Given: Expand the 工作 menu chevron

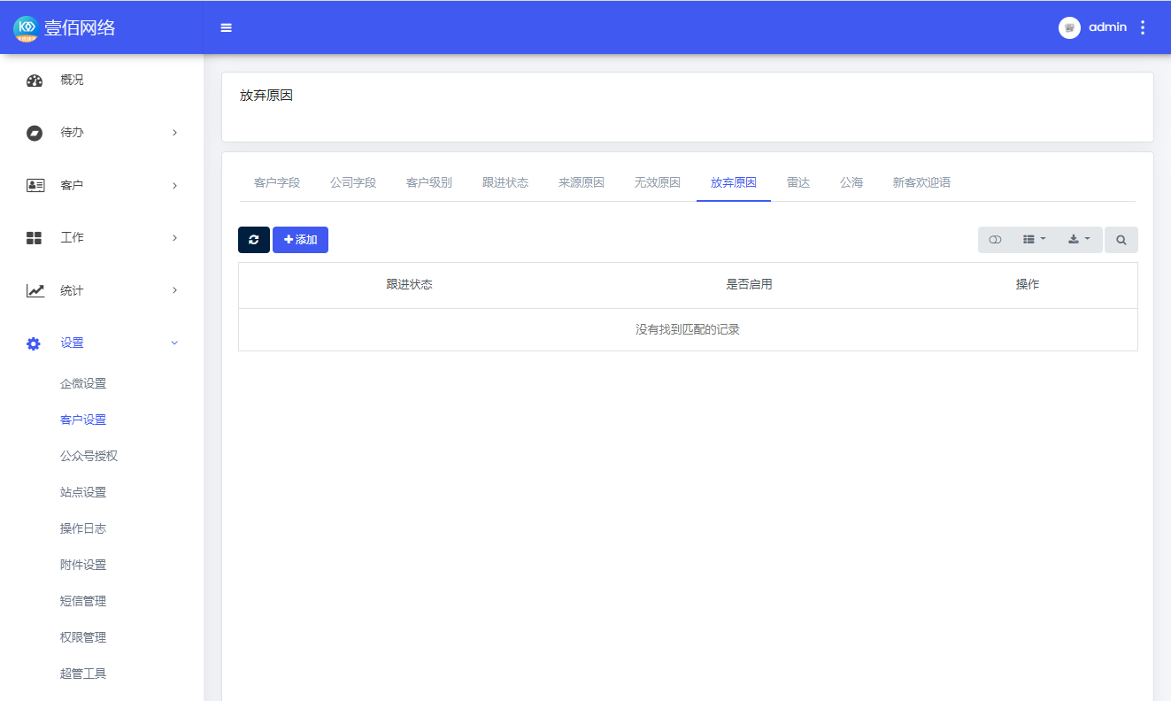Looking at the screenshot, I should point(174,238).
